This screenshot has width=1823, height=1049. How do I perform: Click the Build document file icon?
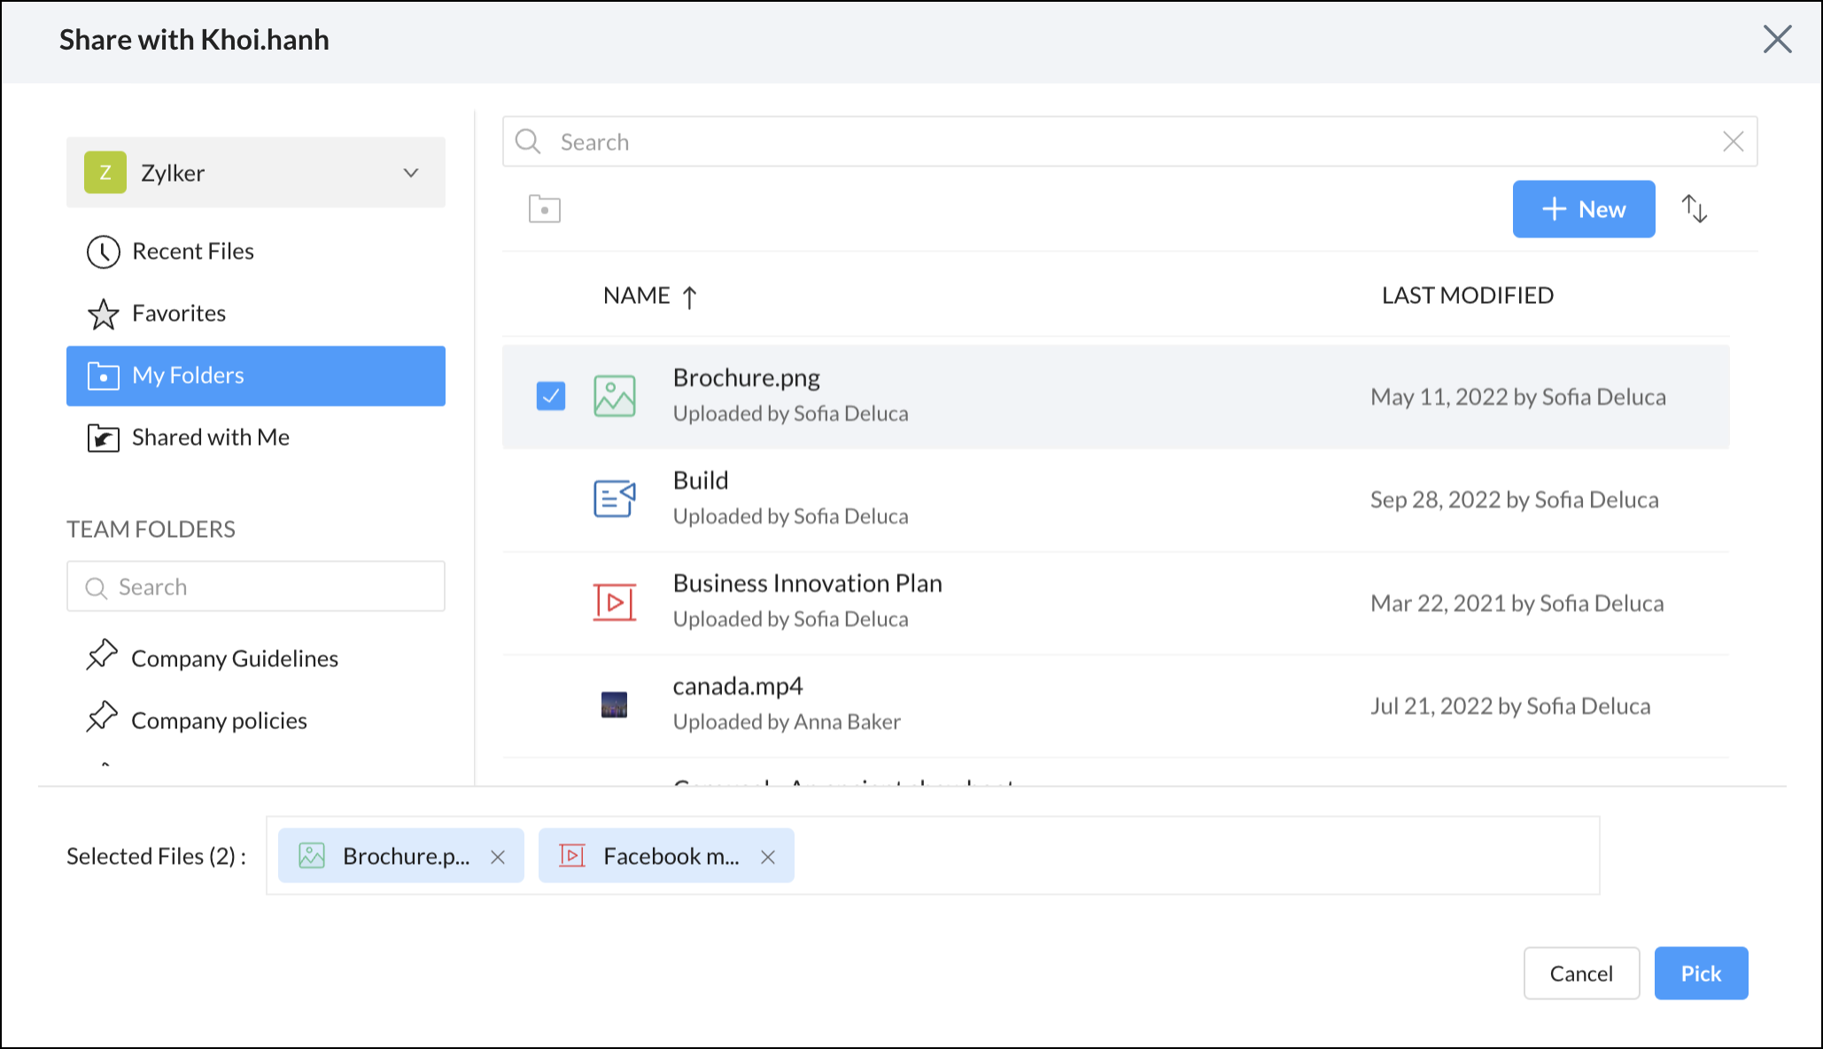click(614, 499)
